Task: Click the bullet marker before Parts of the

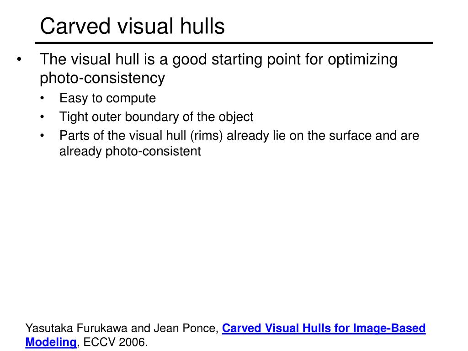Action: [x=42, y=135]
